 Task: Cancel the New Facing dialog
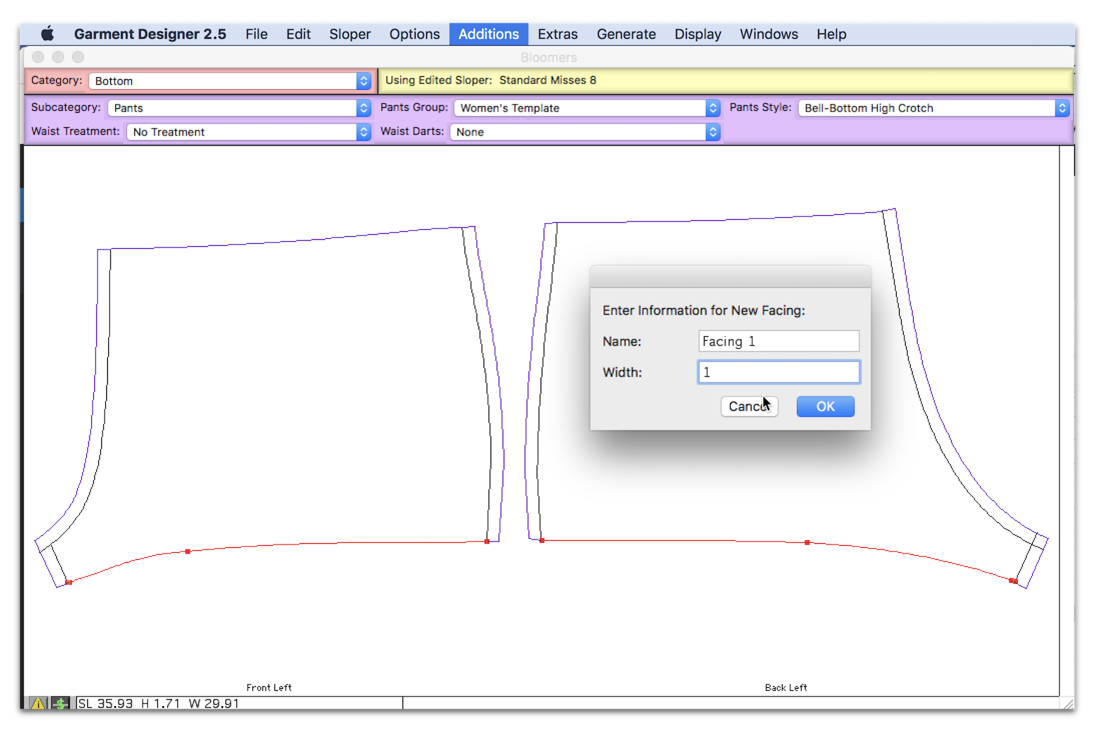point(749,407)
